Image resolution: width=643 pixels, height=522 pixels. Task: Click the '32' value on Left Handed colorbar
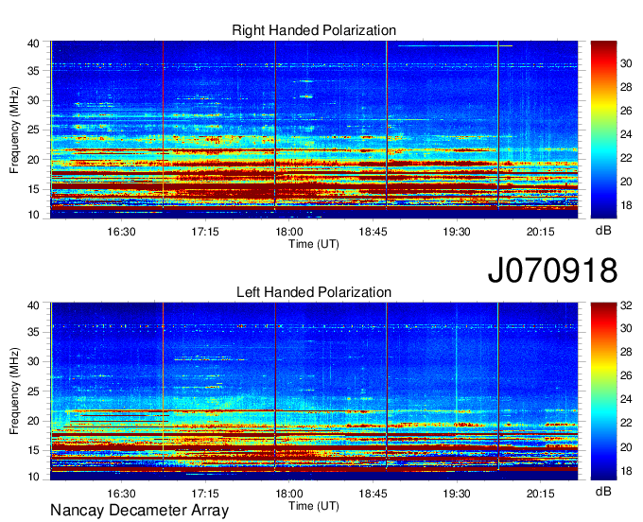tap(626, 305)
